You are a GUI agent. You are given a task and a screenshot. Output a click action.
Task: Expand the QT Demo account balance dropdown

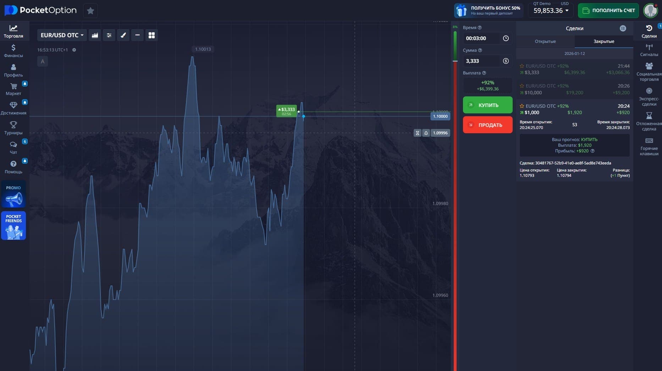tap(551, 11)
